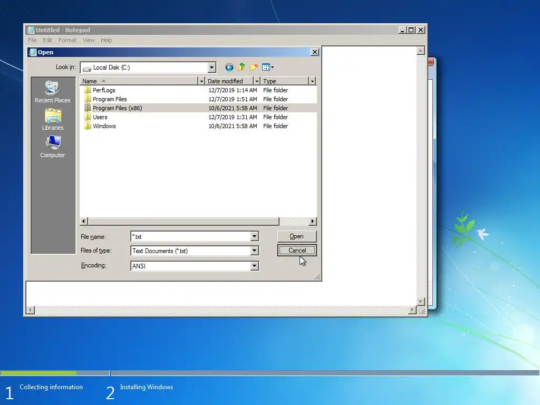Close the Open dialog

[x=315, y=52]
